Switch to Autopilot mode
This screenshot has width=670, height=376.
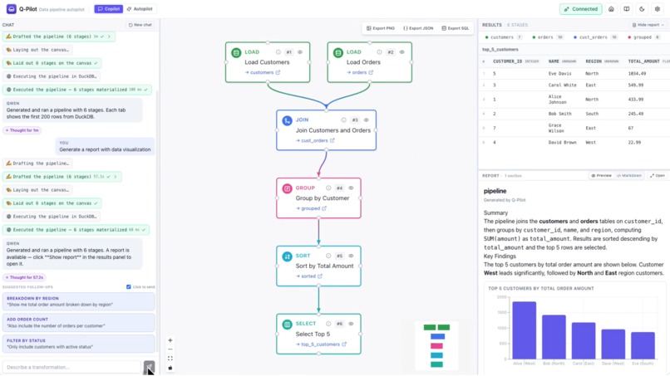pyautogui.click(x=140, y=9)
